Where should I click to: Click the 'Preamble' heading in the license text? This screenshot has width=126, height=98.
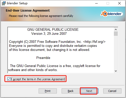click(x=43, y=58)
